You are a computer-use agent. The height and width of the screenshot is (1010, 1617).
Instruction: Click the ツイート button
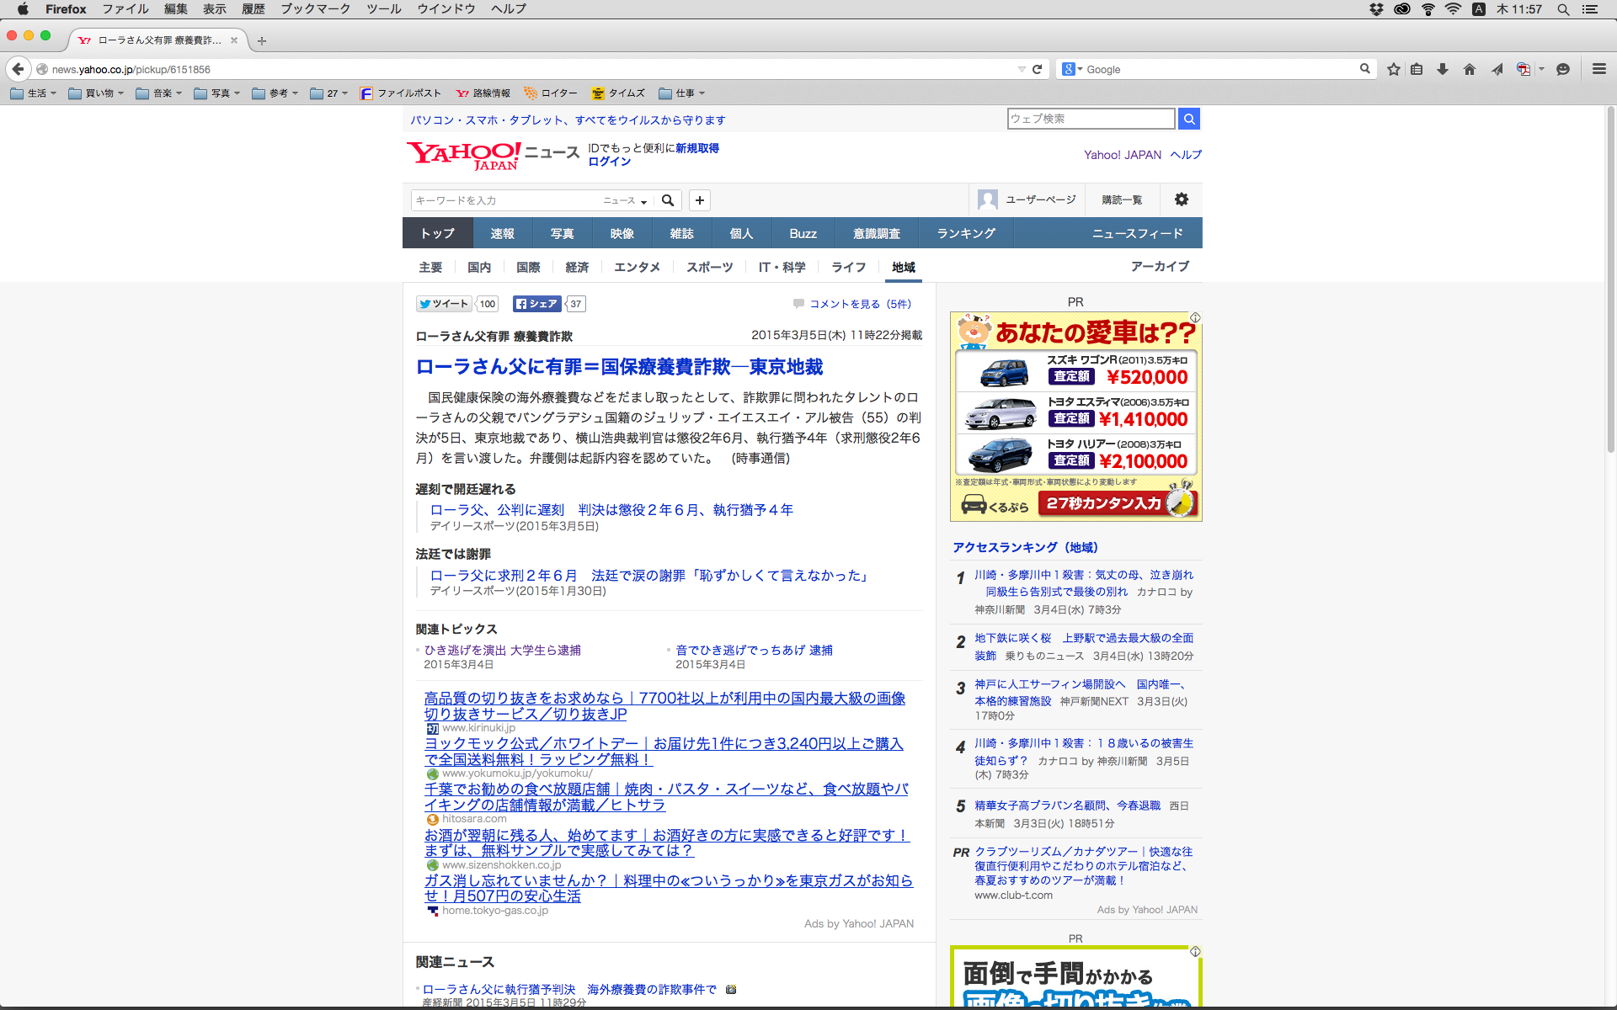[x=444, y=304]
